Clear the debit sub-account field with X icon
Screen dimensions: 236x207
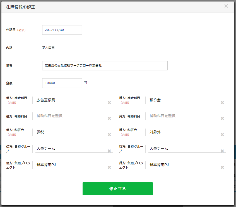click(109, 119)
